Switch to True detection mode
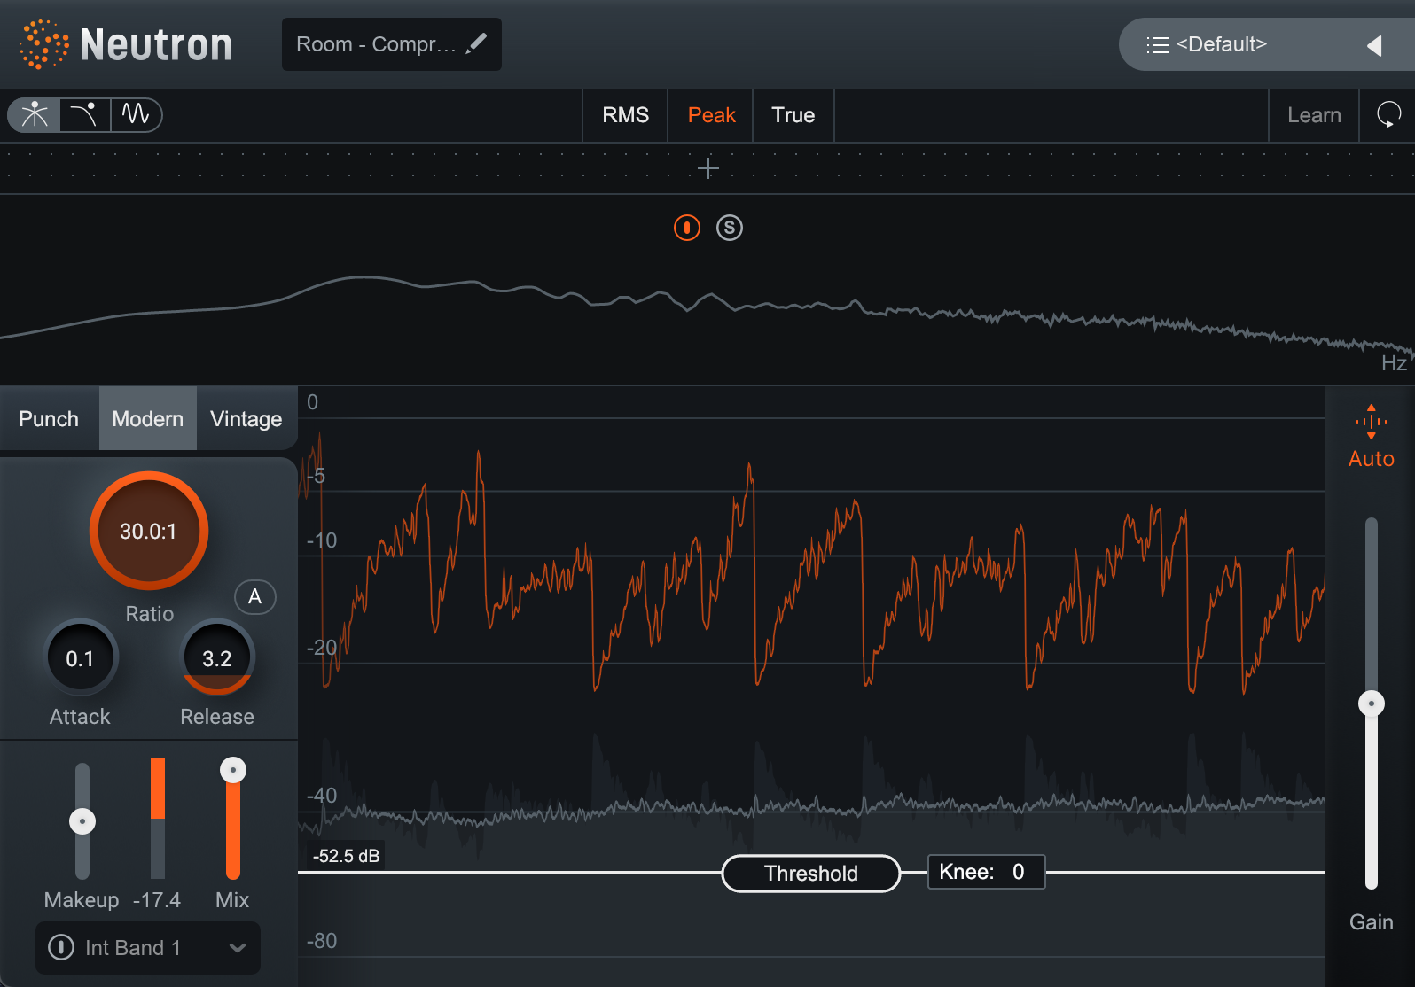 click(x=793, y=115)
